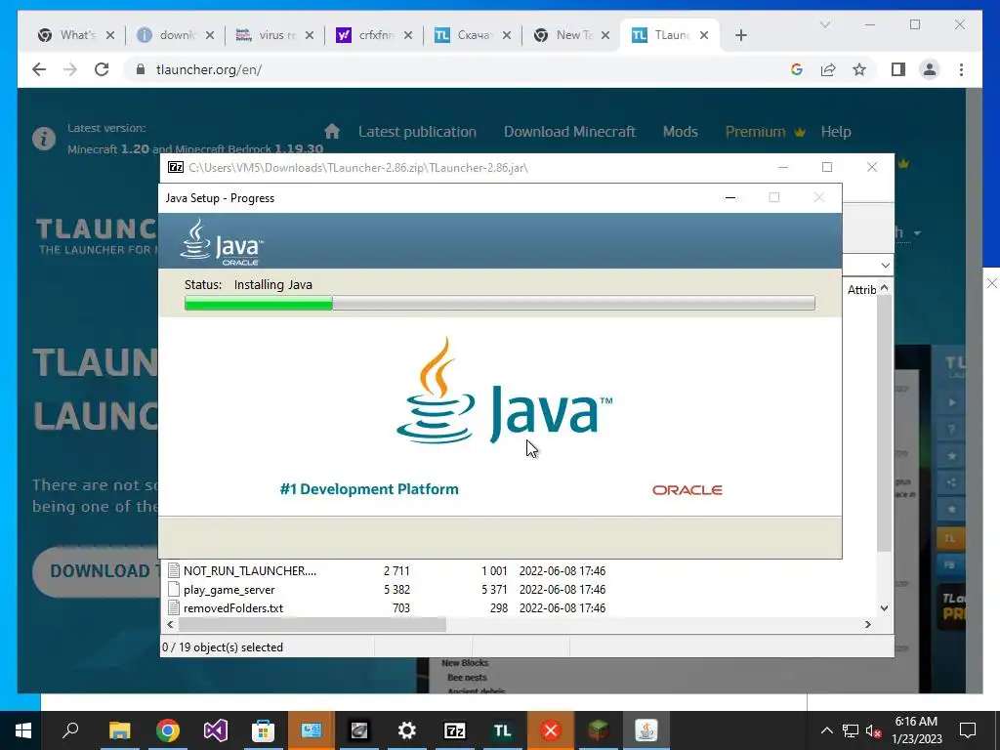Open Help link
The width and height of the screenshot is (1000, 750).
click(836, 132)
